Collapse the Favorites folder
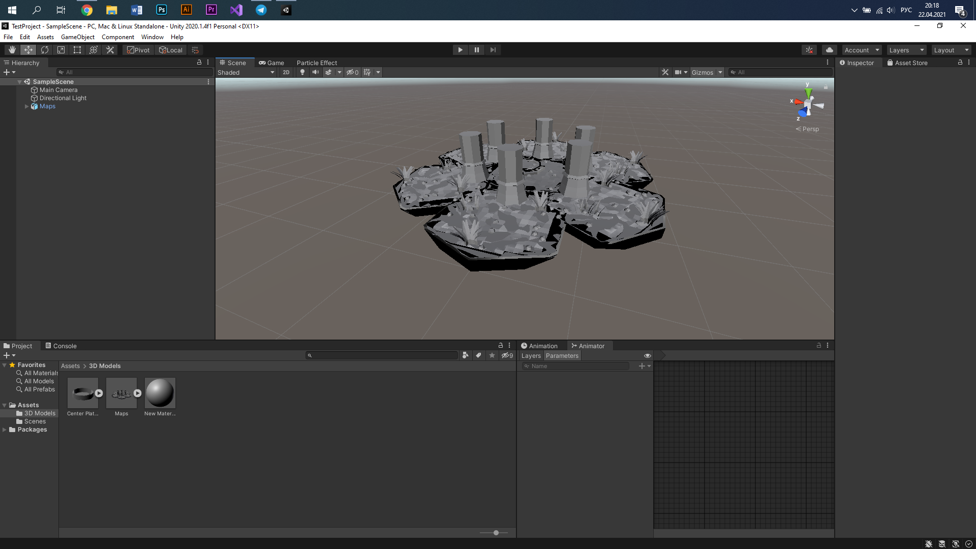This screenshot has width=976, height=549. tap(5, 365)
